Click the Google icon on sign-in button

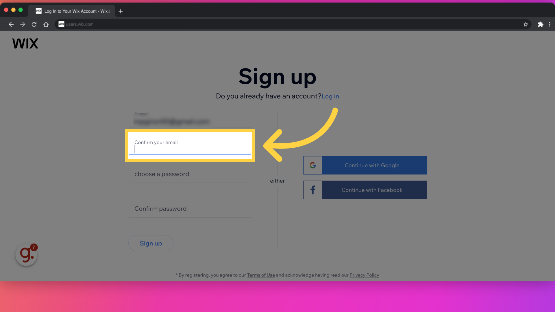coord(312,165)
